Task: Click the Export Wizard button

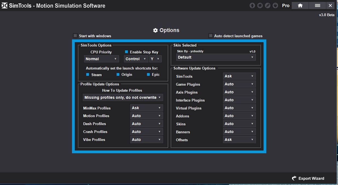Action: pyautogui.click(x=308, y=178)
